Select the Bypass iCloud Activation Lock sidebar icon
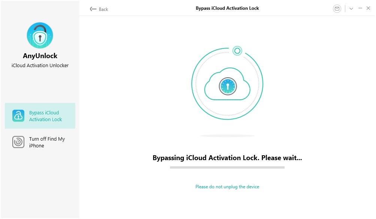Viewport: 376px width, 219px height. tap(18, 115)
